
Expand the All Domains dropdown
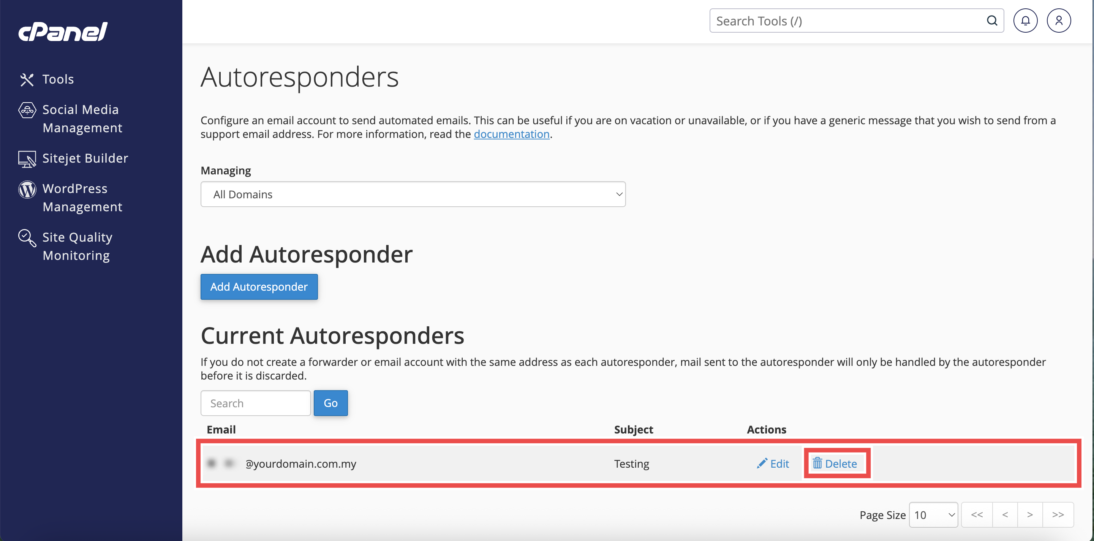(x=413, y=194)
